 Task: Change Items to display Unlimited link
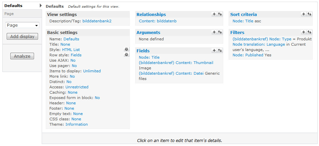pos(92,71)
